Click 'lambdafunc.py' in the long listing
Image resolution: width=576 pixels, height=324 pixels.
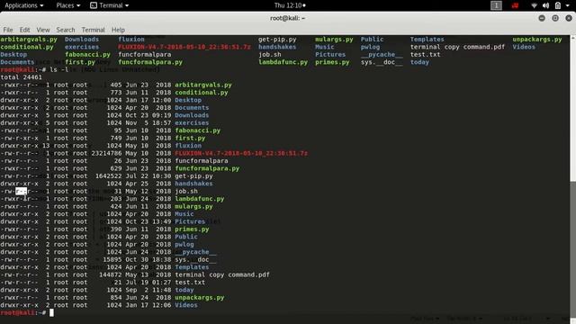[200, 199]
